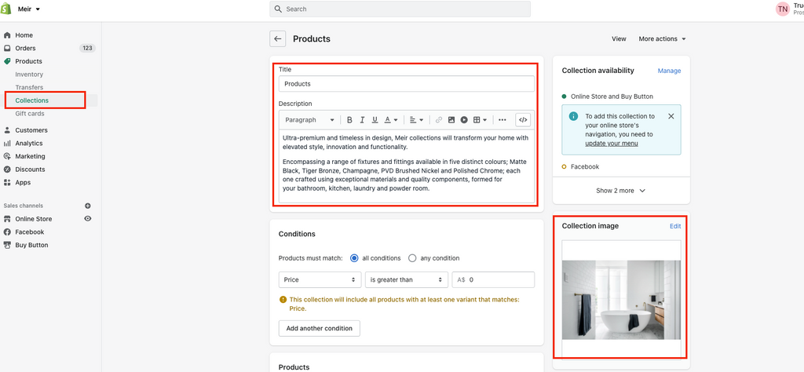The width and height of the screenshot is (804, 372).
Task: Open the Transfers subpage
Action: point(29,88)
